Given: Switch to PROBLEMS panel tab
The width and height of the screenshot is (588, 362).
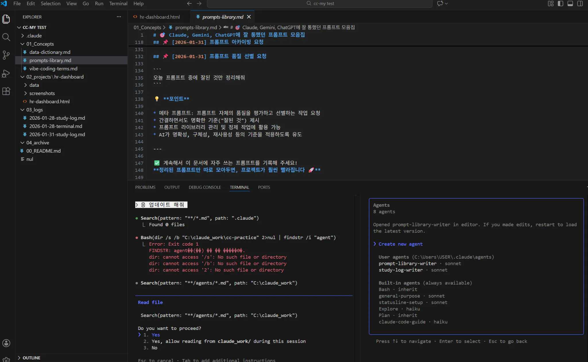Looking at the screenshot, I should click(145, 187).
